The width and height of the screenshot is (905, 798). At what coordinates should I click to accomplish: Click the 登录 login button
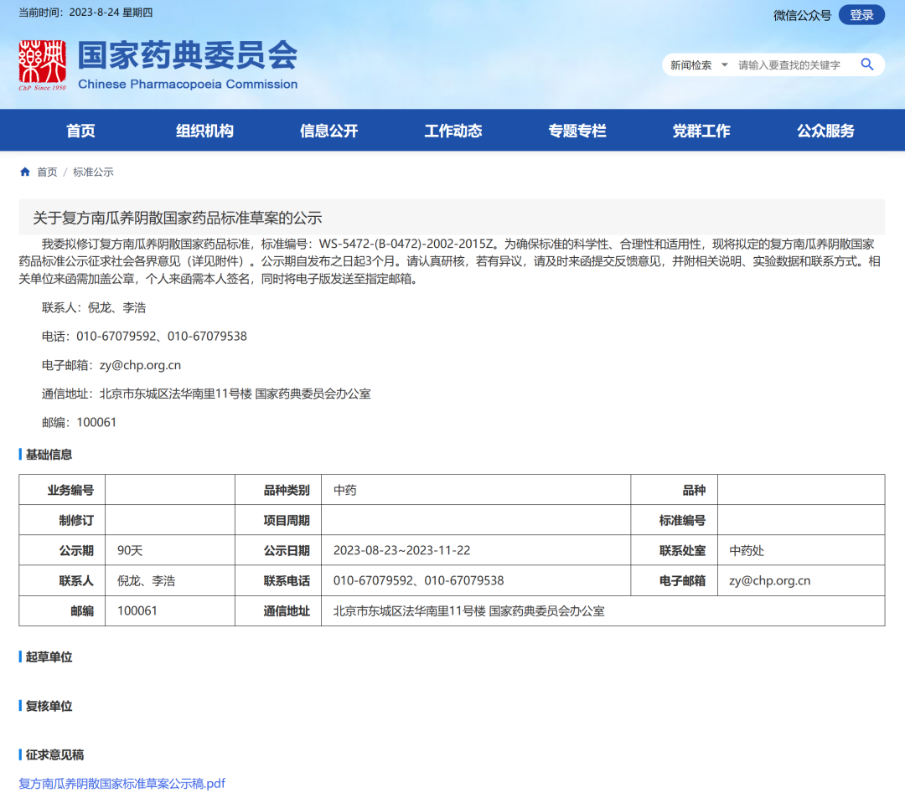(x=861, y=15)
